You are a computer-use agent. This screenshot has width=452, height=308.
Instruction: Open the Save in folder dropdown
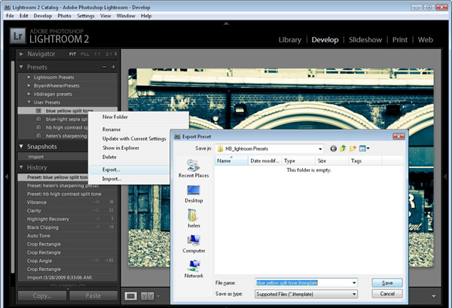point(320,149)
